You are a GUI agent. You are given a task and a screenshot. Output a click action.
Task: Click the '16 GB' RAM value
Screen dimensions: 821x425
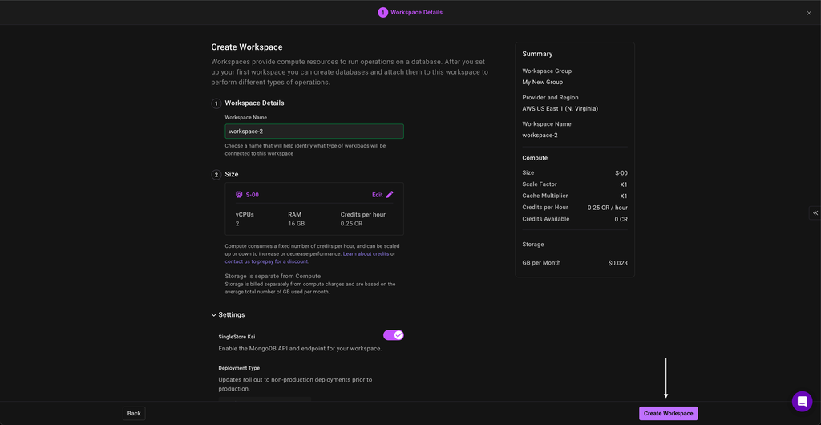coord(297,224)
